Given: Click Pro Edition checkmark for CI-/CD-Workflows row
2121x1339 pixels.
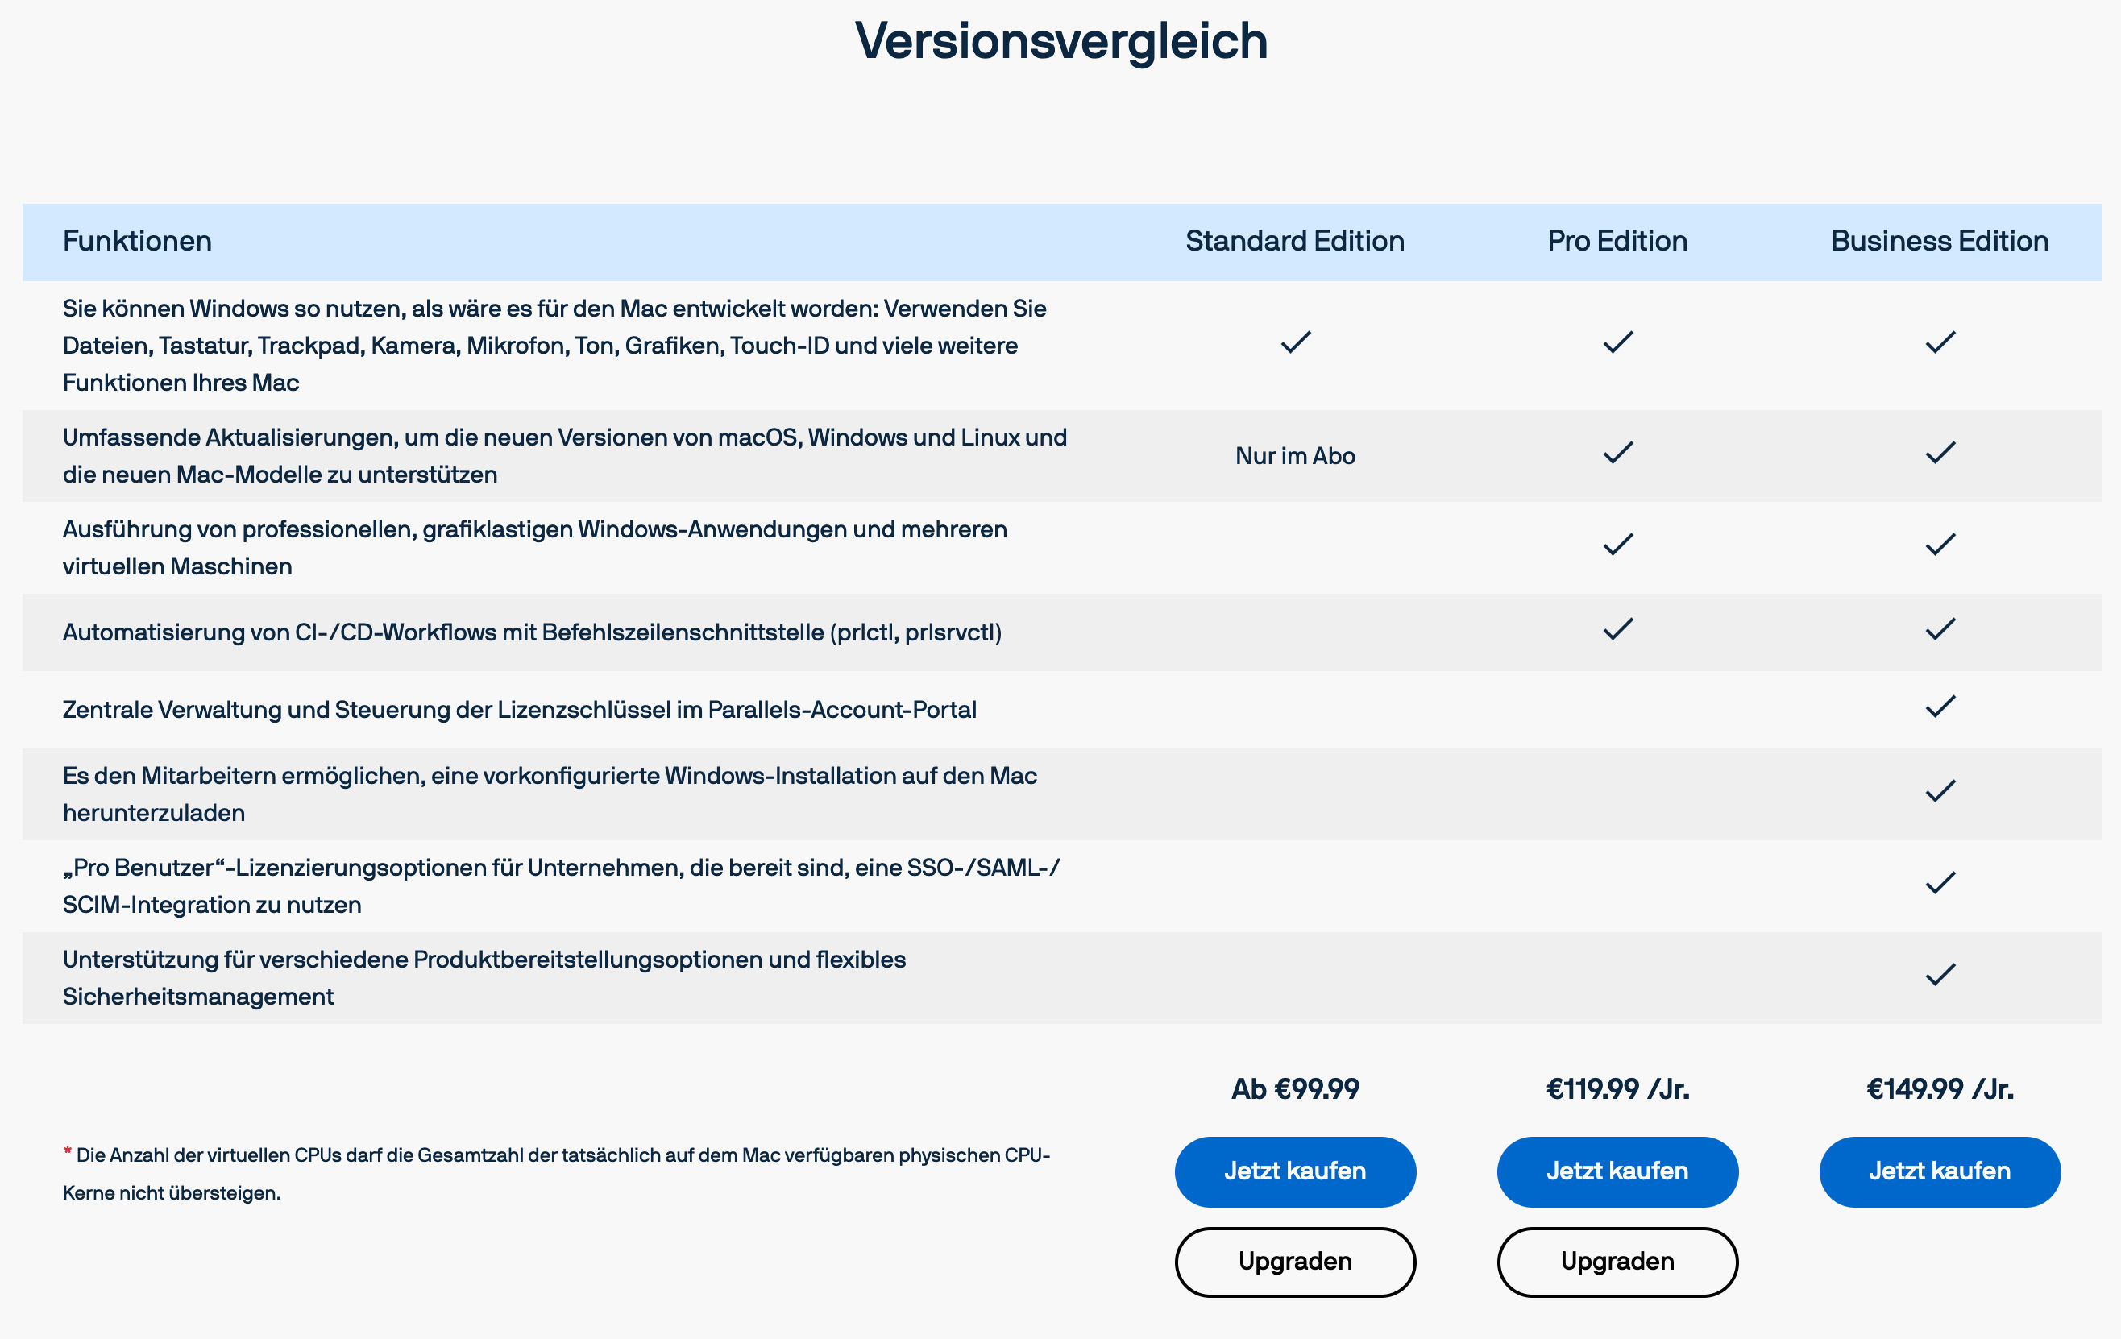Looking at the screenshot, I should (1618, 629).
